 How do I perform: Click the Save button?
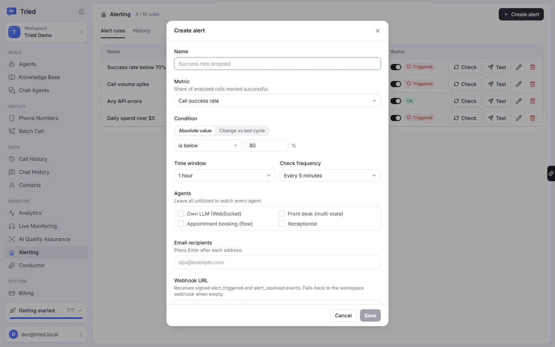coord(370,315)
